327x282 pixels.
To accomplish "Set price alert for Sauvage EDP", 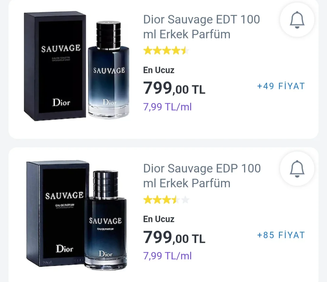I will [x=297, y=169].
